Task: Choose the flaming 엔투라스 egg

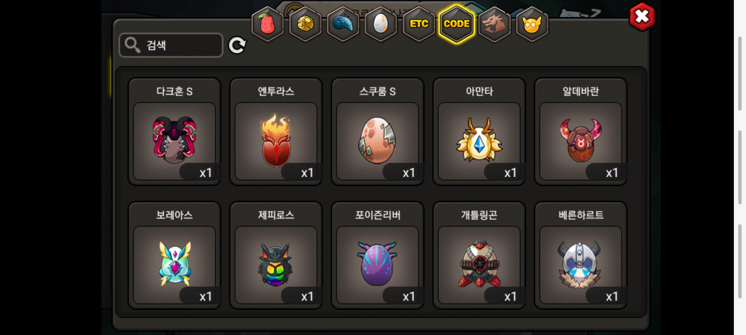Action: pos(276,132)
